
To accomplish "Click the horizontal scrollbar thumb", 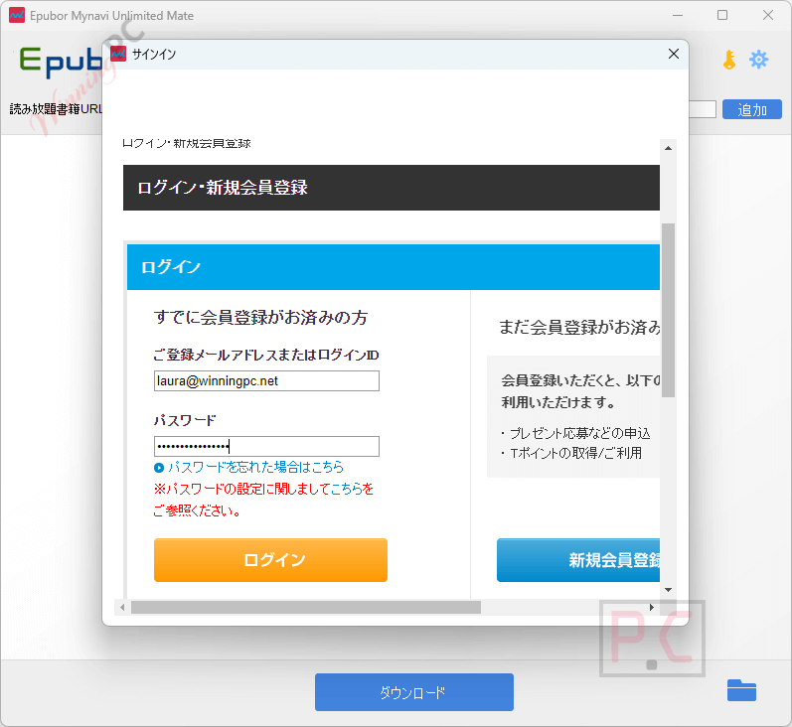I will coord(306,608).
